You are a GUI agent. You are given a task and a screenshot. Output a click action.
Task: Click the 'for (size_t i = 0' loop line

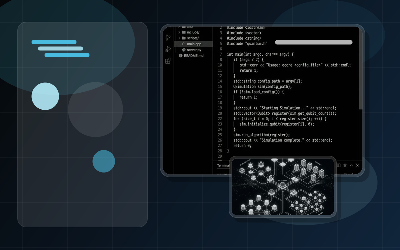(280, 119)
